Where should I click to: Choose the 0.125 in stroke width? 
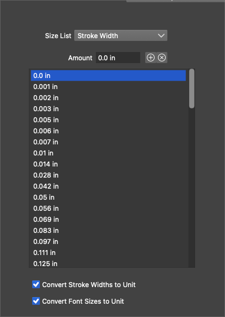(x=108, y=263)
